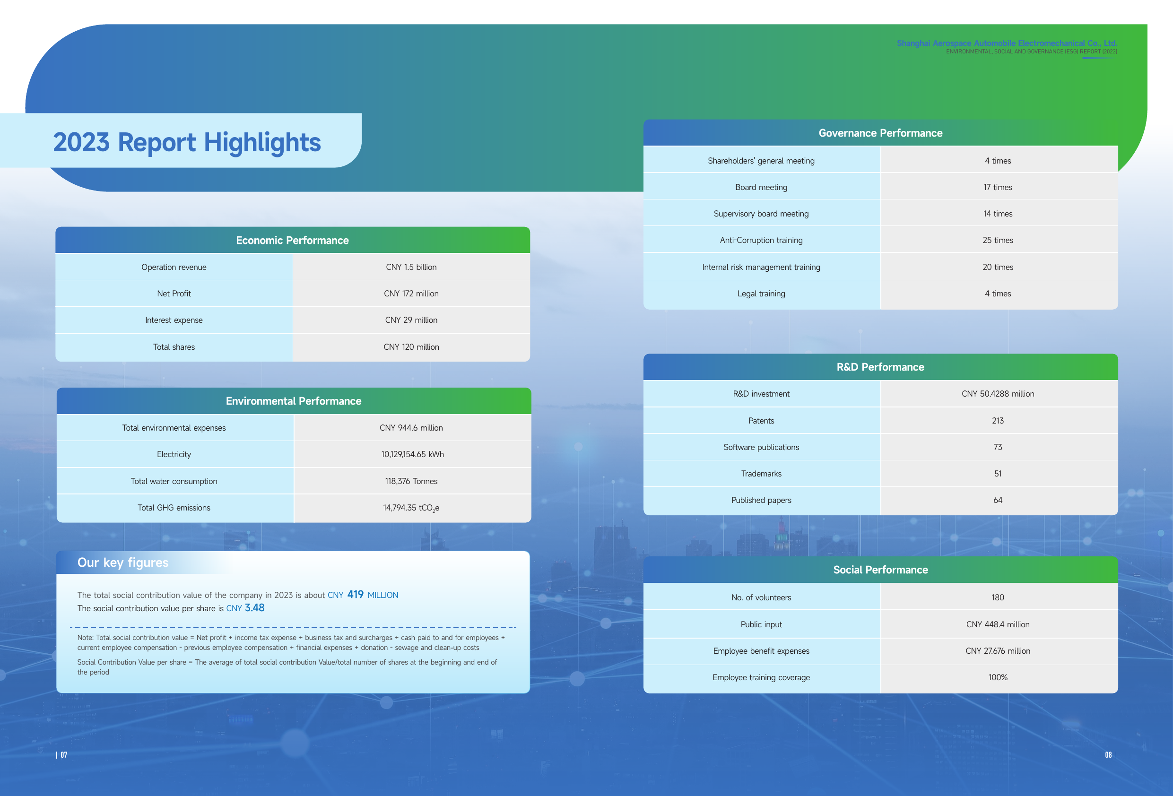Click the 'Total shares' label

(x=174, y=347)
